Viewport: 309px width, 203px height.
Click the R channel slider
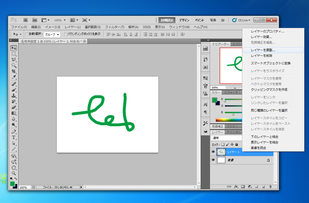click(234, 100)
